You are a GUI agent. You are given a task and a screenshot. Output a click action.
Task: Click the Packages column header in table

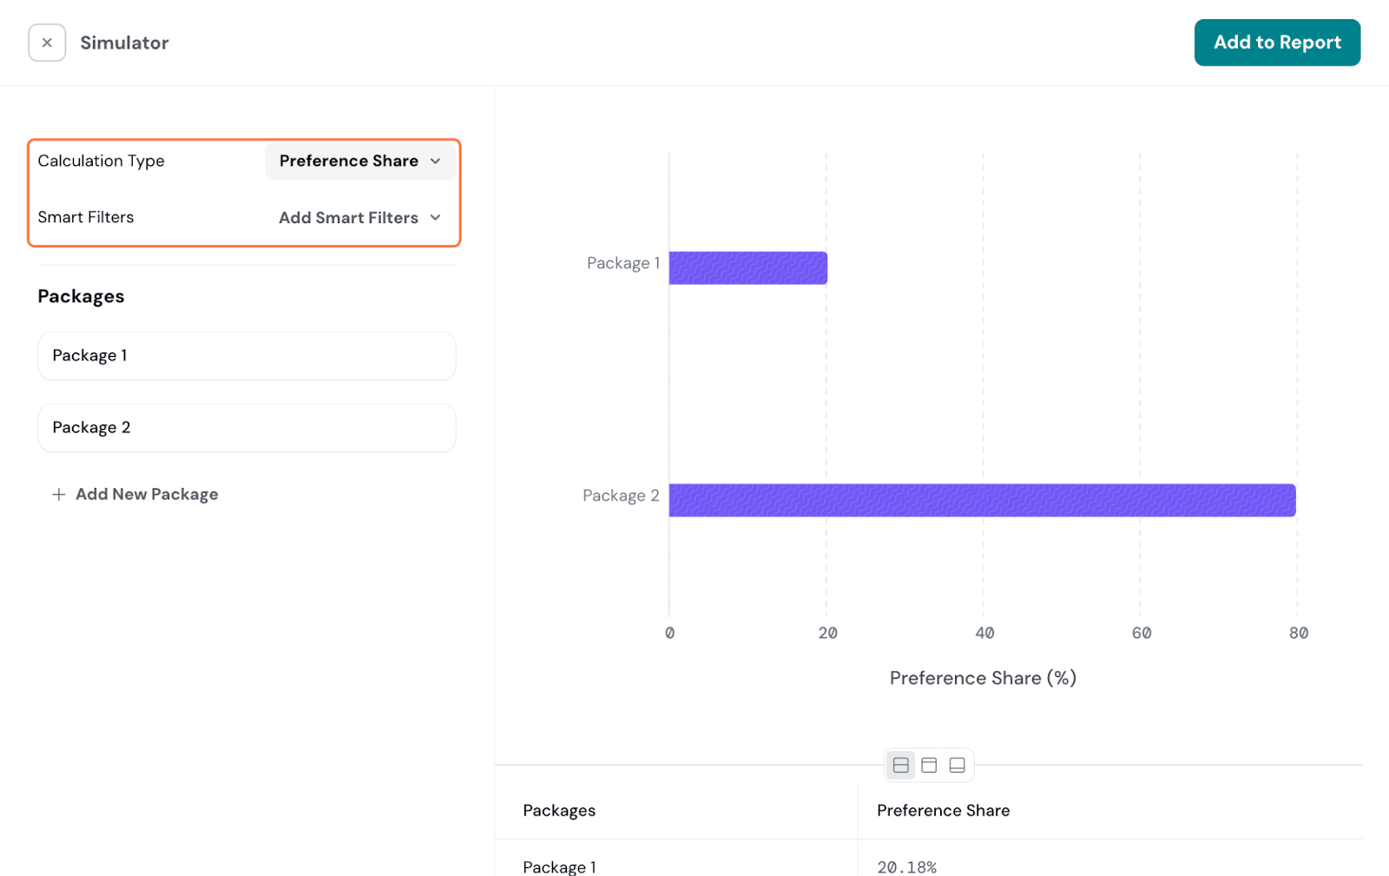pos(559,810)
